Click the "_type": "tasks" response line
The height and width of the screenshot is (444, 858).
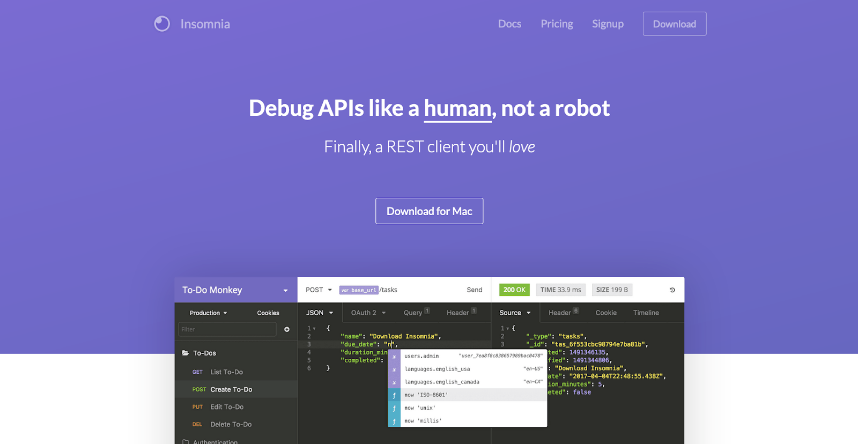point(556,336)
